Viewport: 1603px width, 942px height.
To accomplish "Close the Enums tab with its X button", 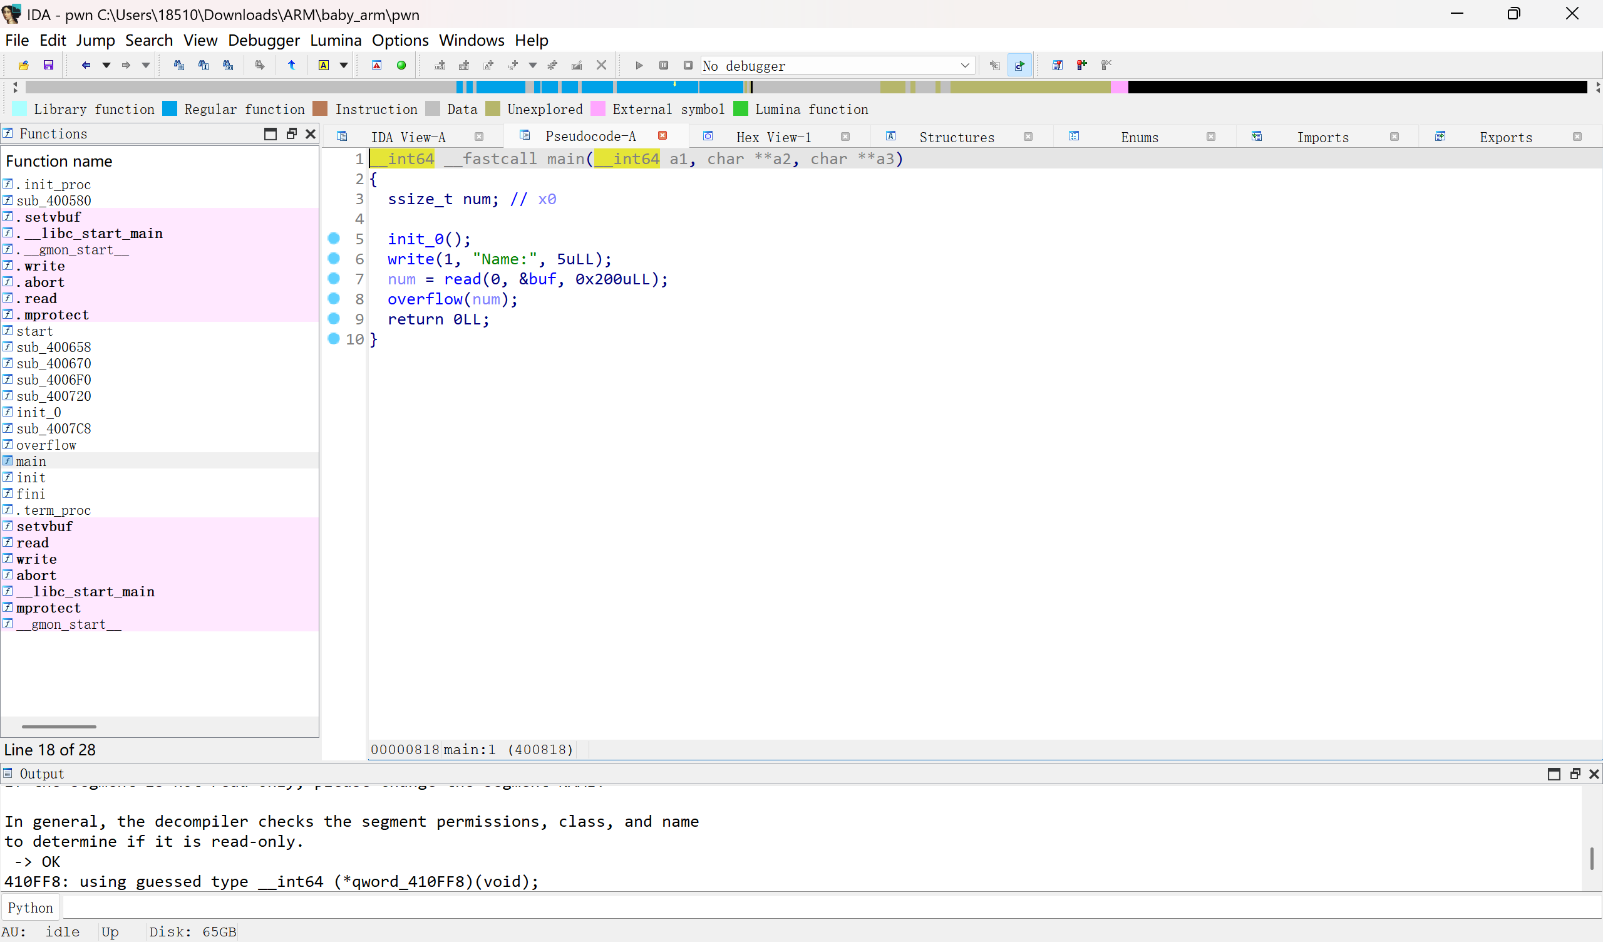I will tap(1210, 137).
